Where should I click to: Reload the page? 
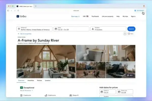18,11
